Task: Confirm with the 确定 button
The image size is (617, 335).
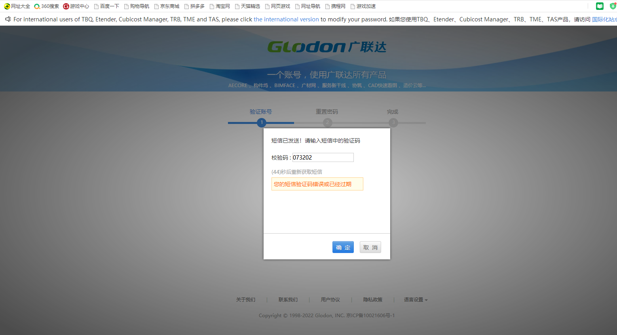Action: point(343,247)
